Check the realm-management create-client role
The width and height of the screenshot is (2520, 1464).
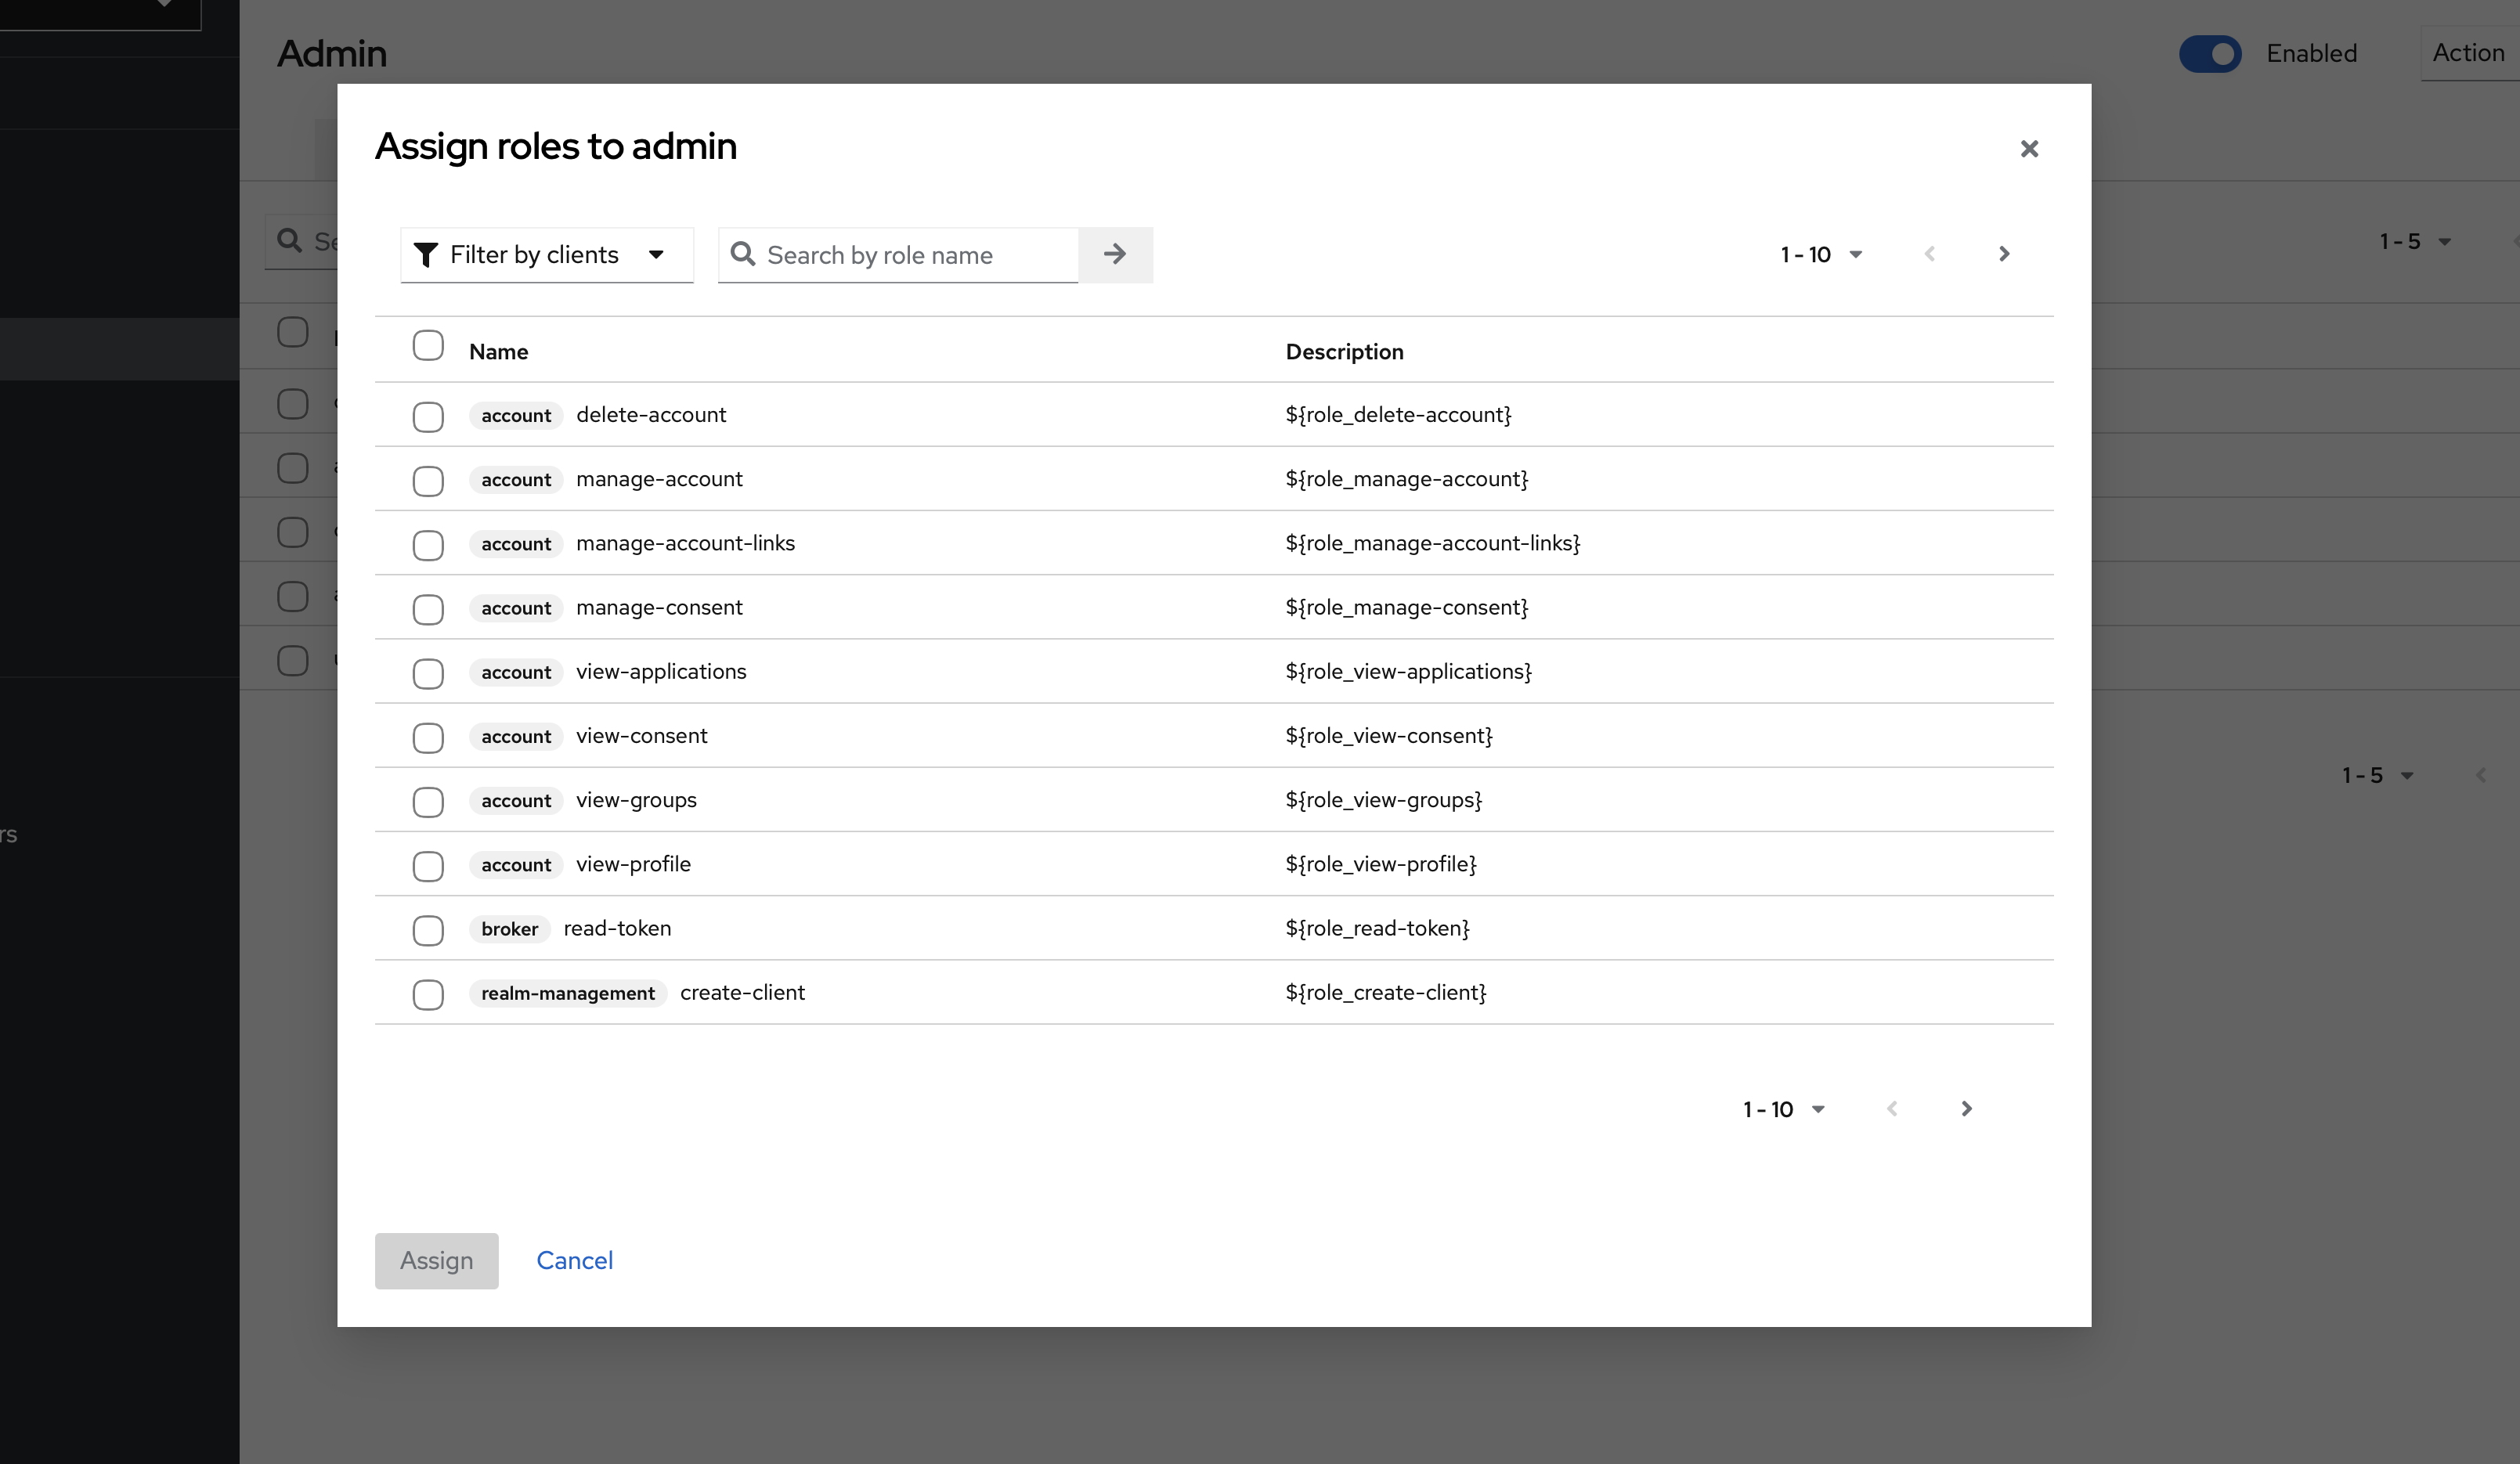tap(428, 994)
